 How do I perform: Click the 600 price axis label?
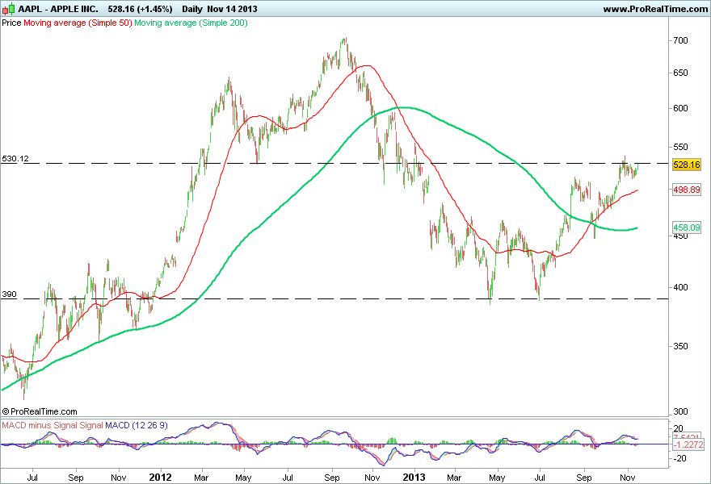coord(680,108)
